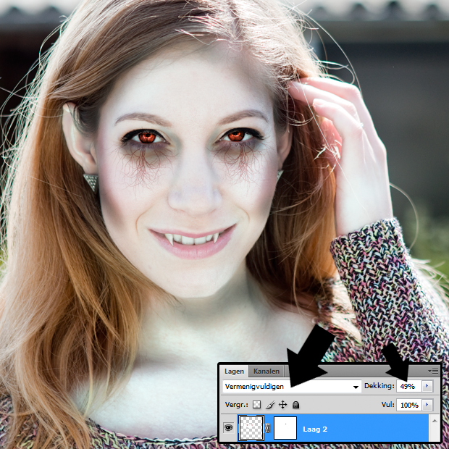The width and height of the screenshot is (449, 449).
Task: Click the Dekking percentage field
Action: [x=408, y=387]
